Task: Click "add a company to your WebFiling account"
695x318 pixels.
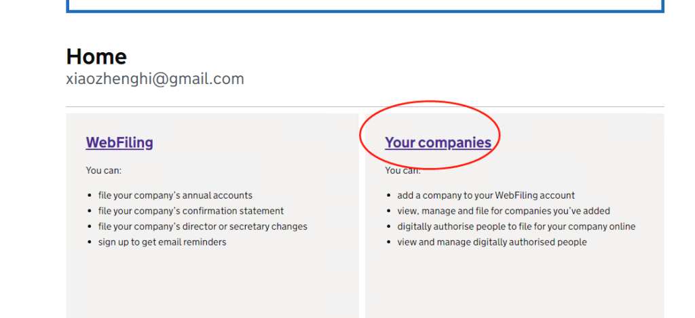Action: tap(486, 195)
